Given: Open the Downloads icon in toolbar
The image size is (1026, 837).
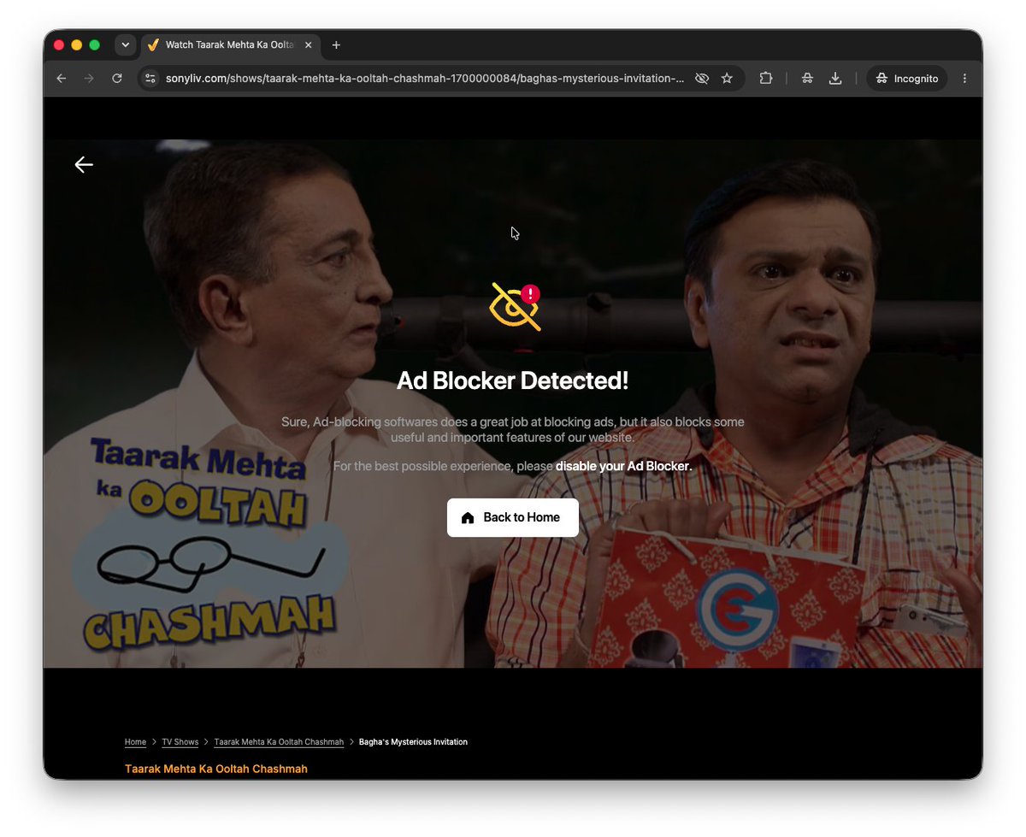Looking at the screenshot, I should 835,79.
